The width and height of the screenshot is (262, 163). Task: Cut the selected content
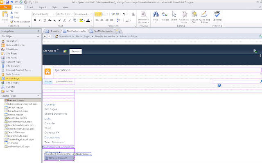point(14,13)
